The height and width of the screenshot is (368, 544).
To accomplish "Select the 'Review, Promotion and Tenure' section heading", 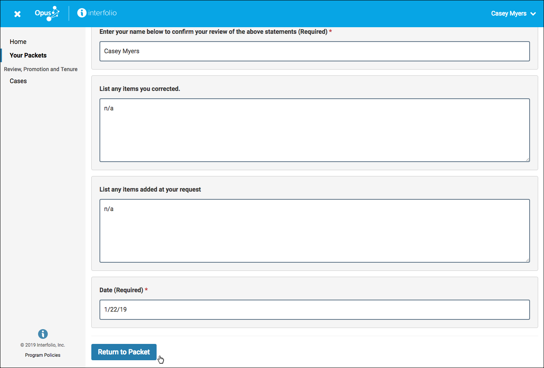I will tap(41, 69).
